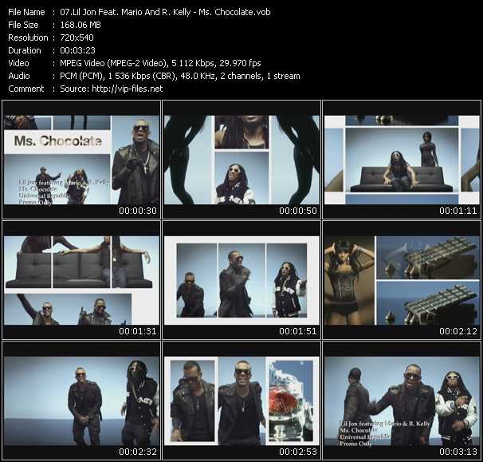Click the timestamp 00:01:31
Image resolution: width=483 pixels, height=462 pixels.
tap(138, 331)
